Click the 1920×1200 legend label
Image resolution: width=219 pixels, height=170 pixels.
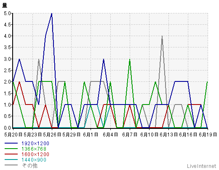35,144
